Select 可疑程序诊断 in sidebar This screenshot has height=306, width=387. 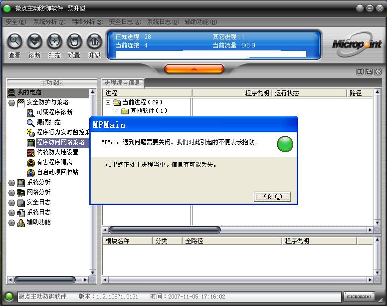(54, 112)
